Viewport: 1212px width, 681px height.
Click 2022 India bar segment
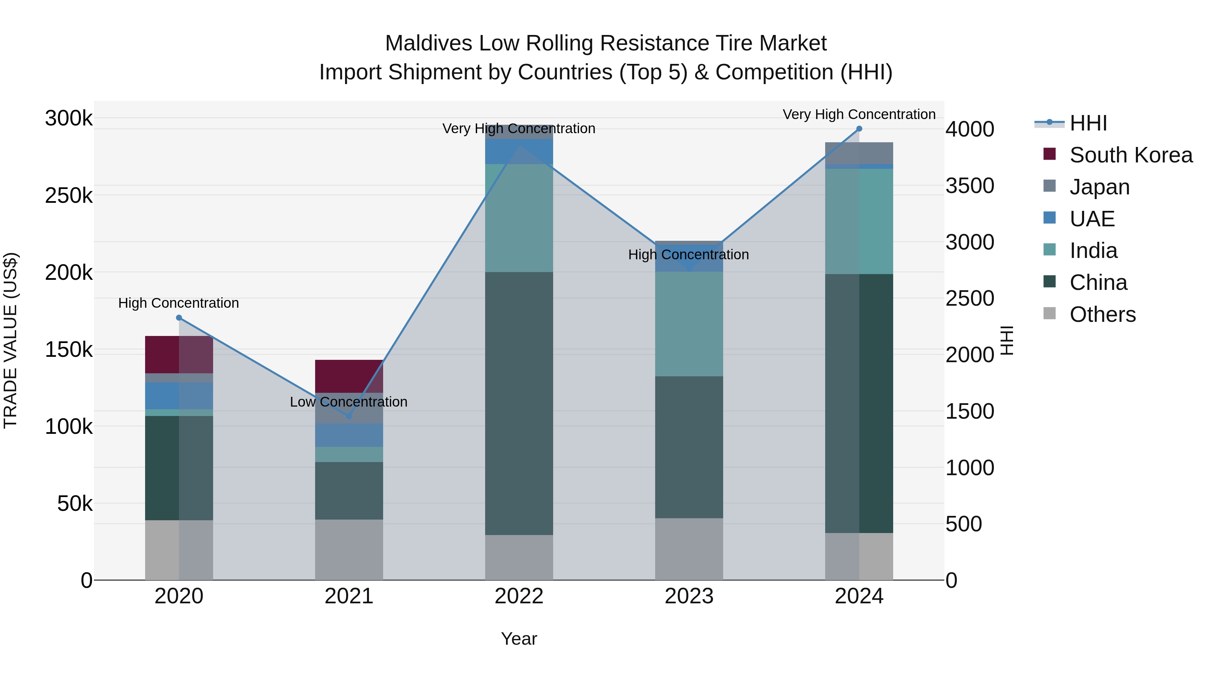519,218
